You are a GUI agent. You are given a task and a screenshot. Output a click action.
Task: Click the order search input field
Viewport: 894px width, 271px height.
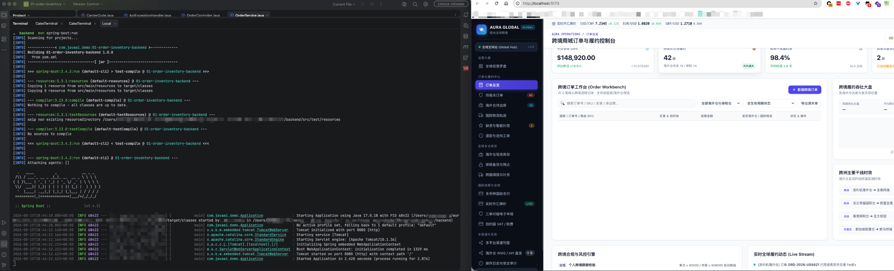coord(626,103)
